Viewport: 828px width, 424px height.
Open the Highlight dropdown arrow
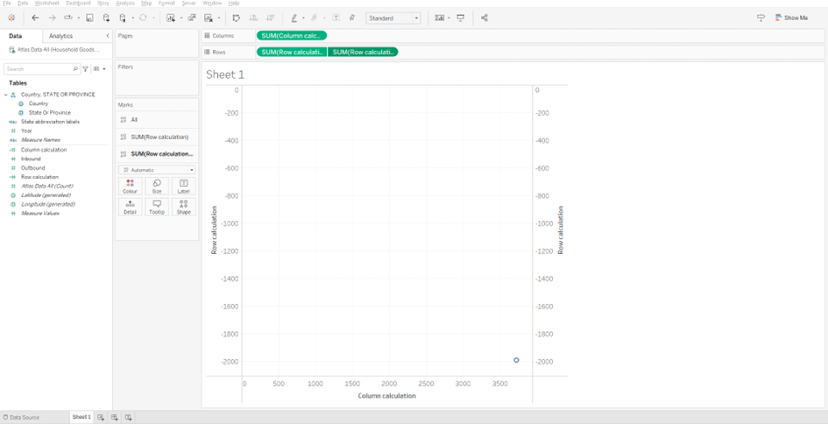303,18
